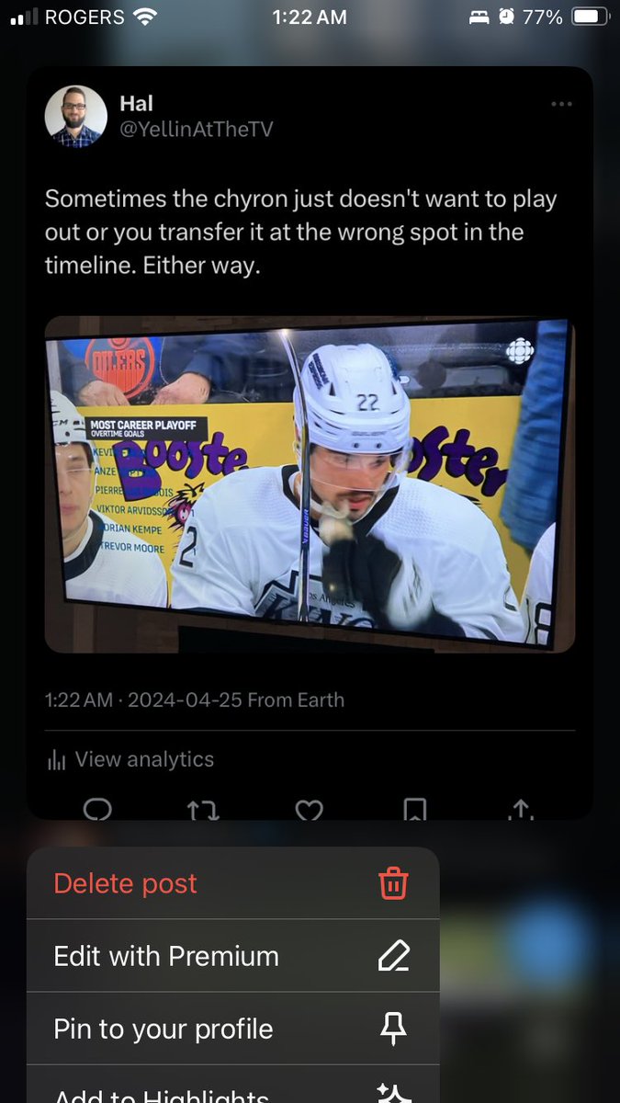Image resolution: width=620 pixels, height=1103 pixels.
Task: Bookmark the post with bookmark icon
Action: pyautogui.click(x=414, y=809)
